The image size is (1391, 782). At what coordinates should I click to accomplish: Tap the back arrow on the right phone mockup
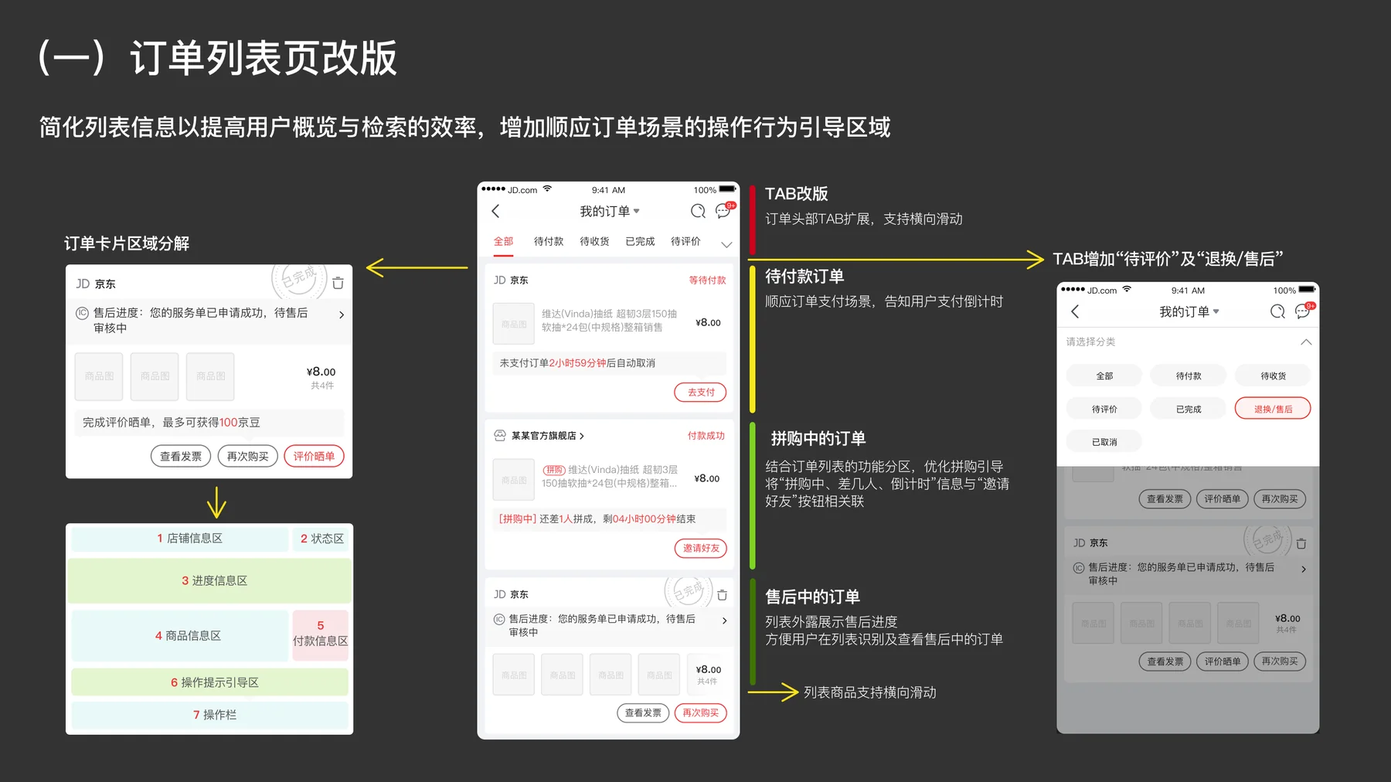click(x=1075, y=311)
